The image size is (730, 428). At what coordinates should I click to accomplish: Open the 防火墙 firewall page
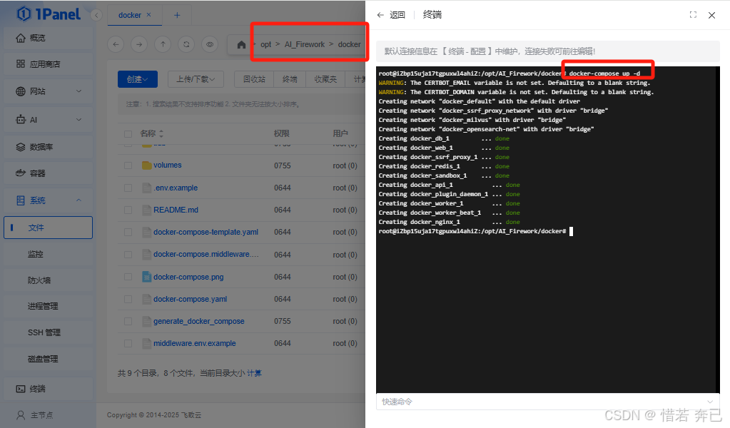[x=48, y=280]
